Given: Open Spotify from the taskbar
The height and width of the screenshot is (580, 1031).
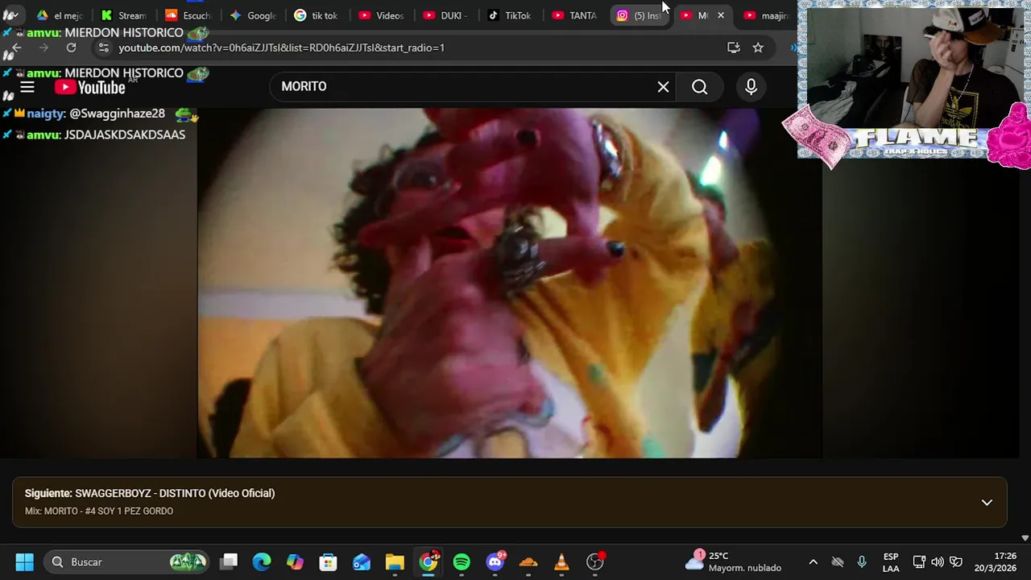Looking at the screenshot, I should point(462,561).
